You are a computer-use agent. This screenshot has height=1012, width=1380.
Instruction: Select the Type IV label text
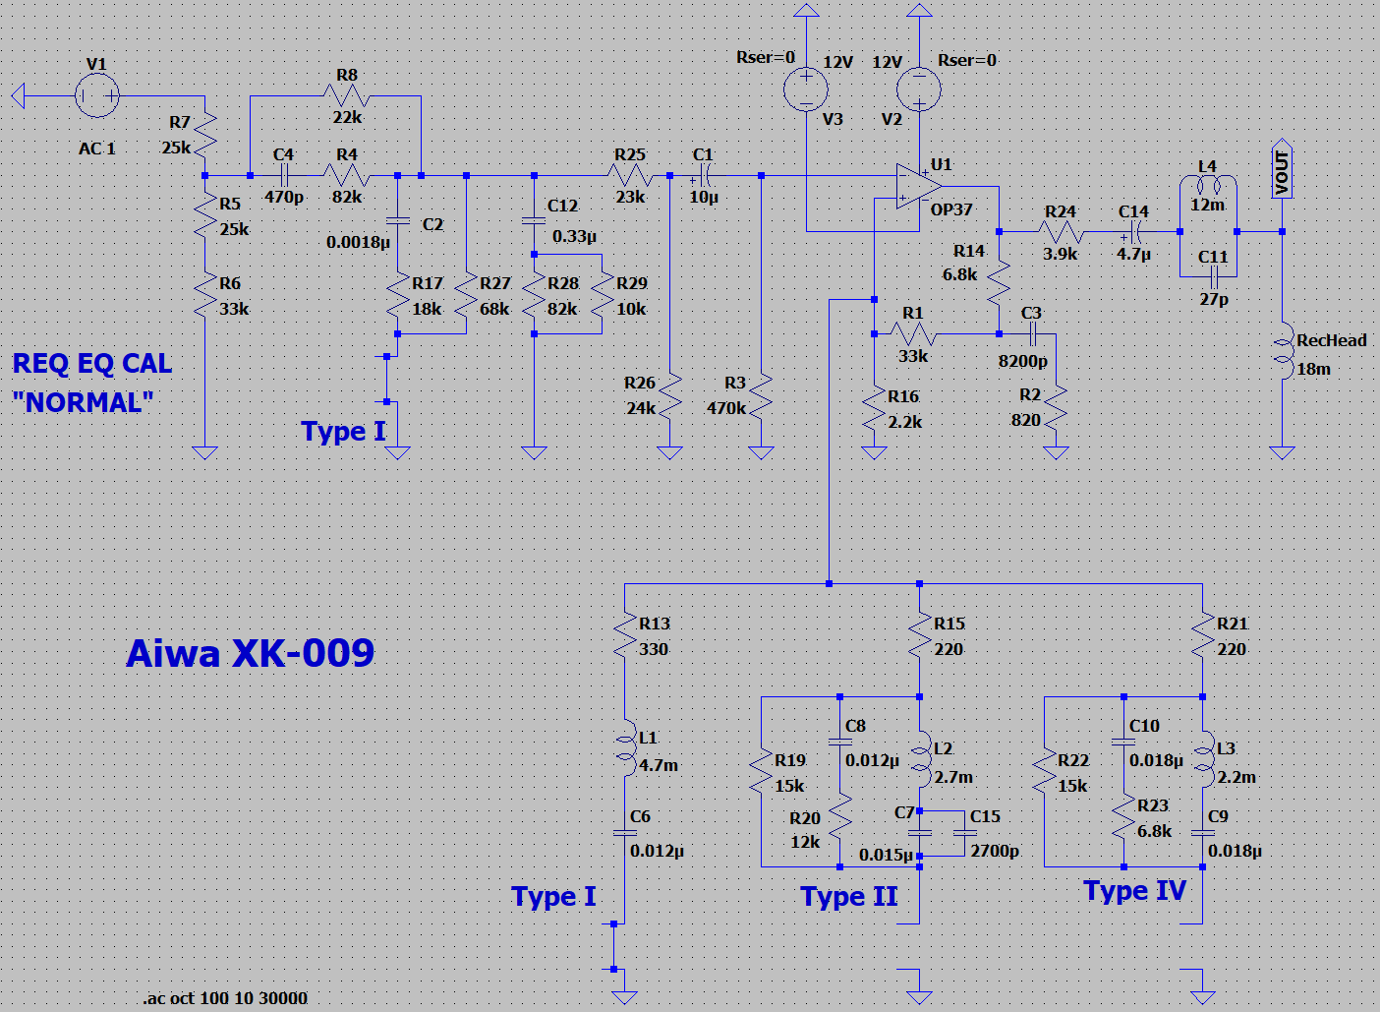tap(1134, 891)
